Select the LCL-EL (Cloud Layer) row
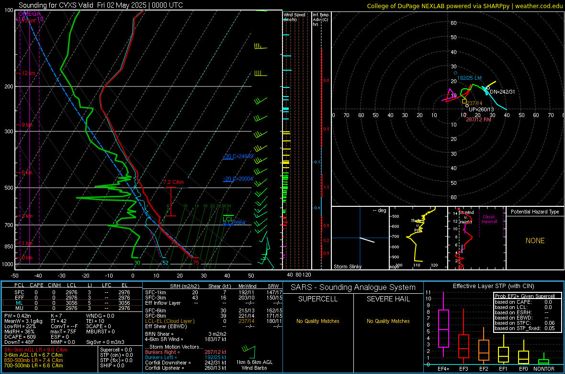The width and height of the screenshot is (565, 374). click(214, 321)
